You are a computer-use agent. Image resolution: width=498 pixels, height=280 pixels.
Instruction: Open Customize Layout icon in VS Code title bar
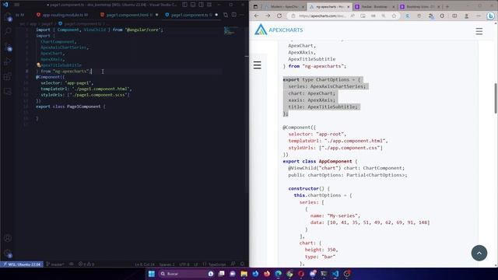(209, 5)
